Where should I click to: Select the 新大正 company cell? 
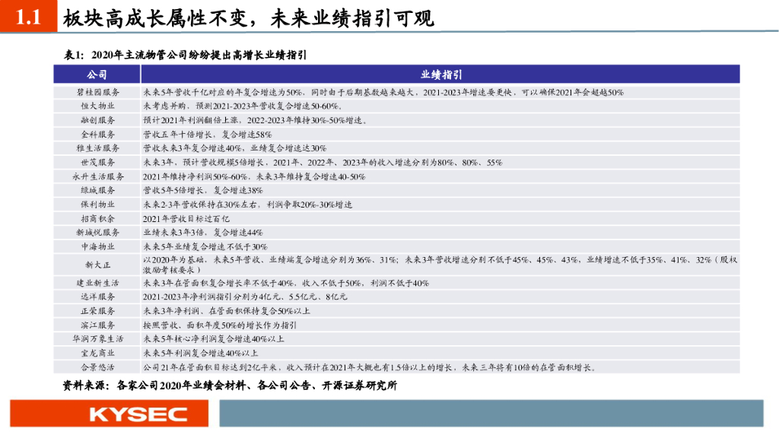pos(97,265)
